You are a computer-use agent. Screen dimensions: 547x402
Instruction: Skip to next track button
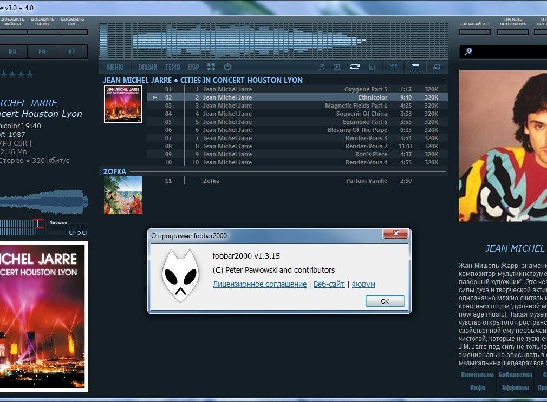point(42,51)
